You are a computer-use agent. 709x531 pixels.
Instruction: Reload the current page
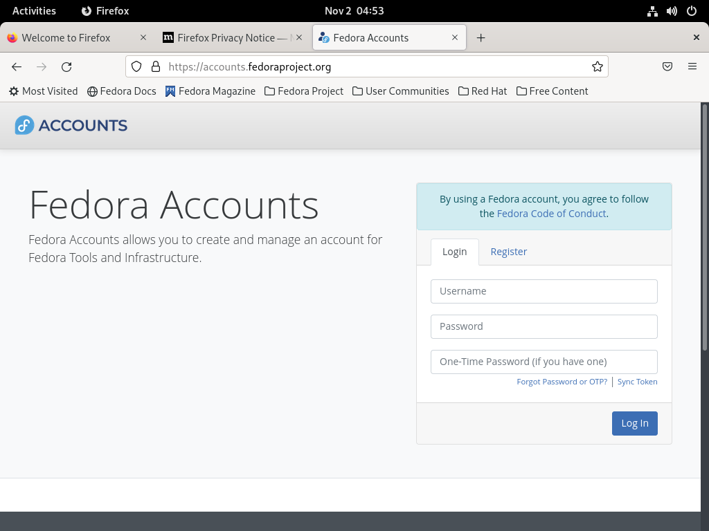pyautogui.click(x=66, y=67)
